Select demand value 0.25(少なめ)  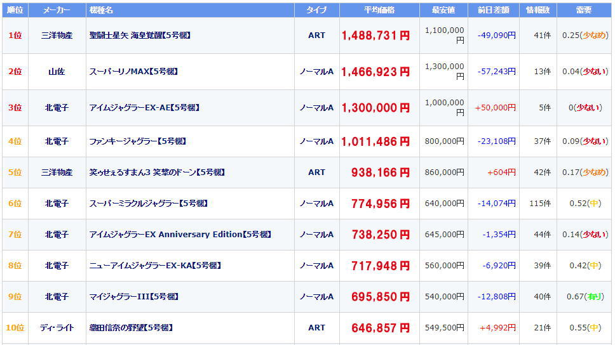point(585,36)
